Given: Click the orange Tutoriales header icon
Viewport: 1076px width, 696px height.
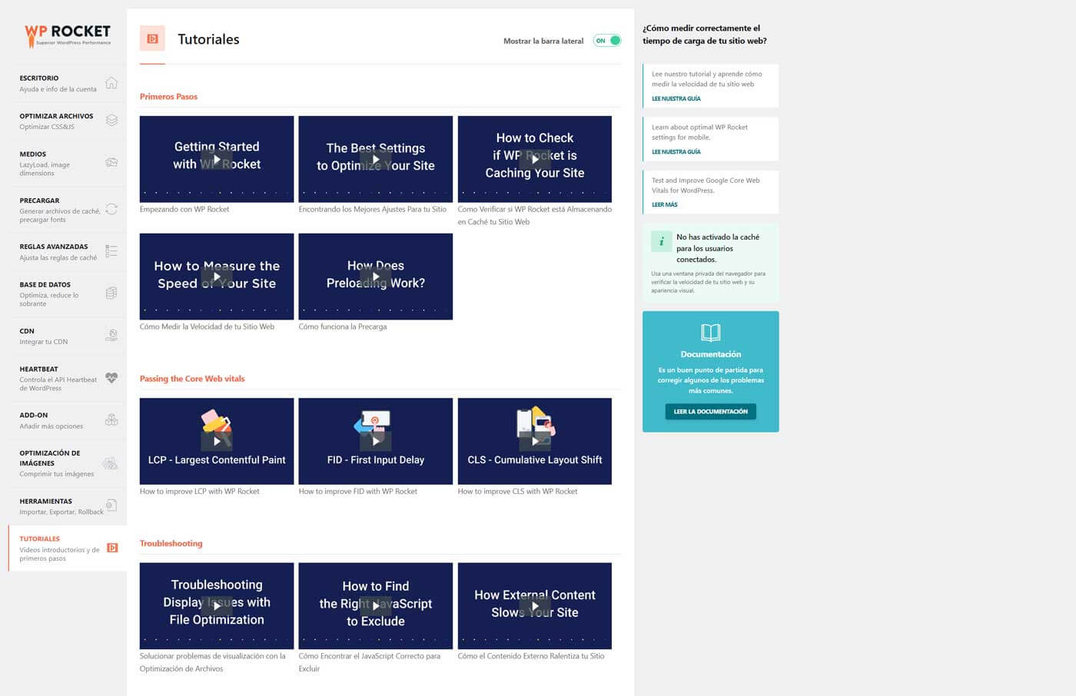Looking at the screenshot, I should point(152,38).
